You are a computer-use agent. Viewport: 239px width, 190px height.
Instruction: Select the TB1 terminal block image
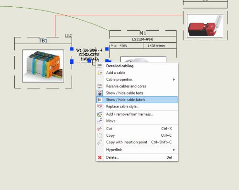click(43, 66)
